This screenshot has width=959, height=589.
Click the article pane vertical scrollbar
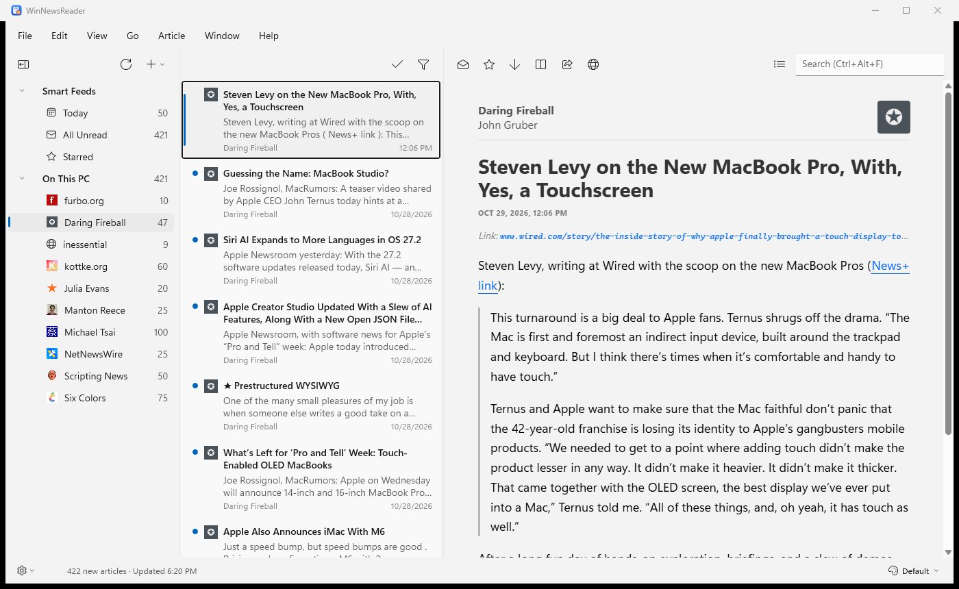(949, 263)
